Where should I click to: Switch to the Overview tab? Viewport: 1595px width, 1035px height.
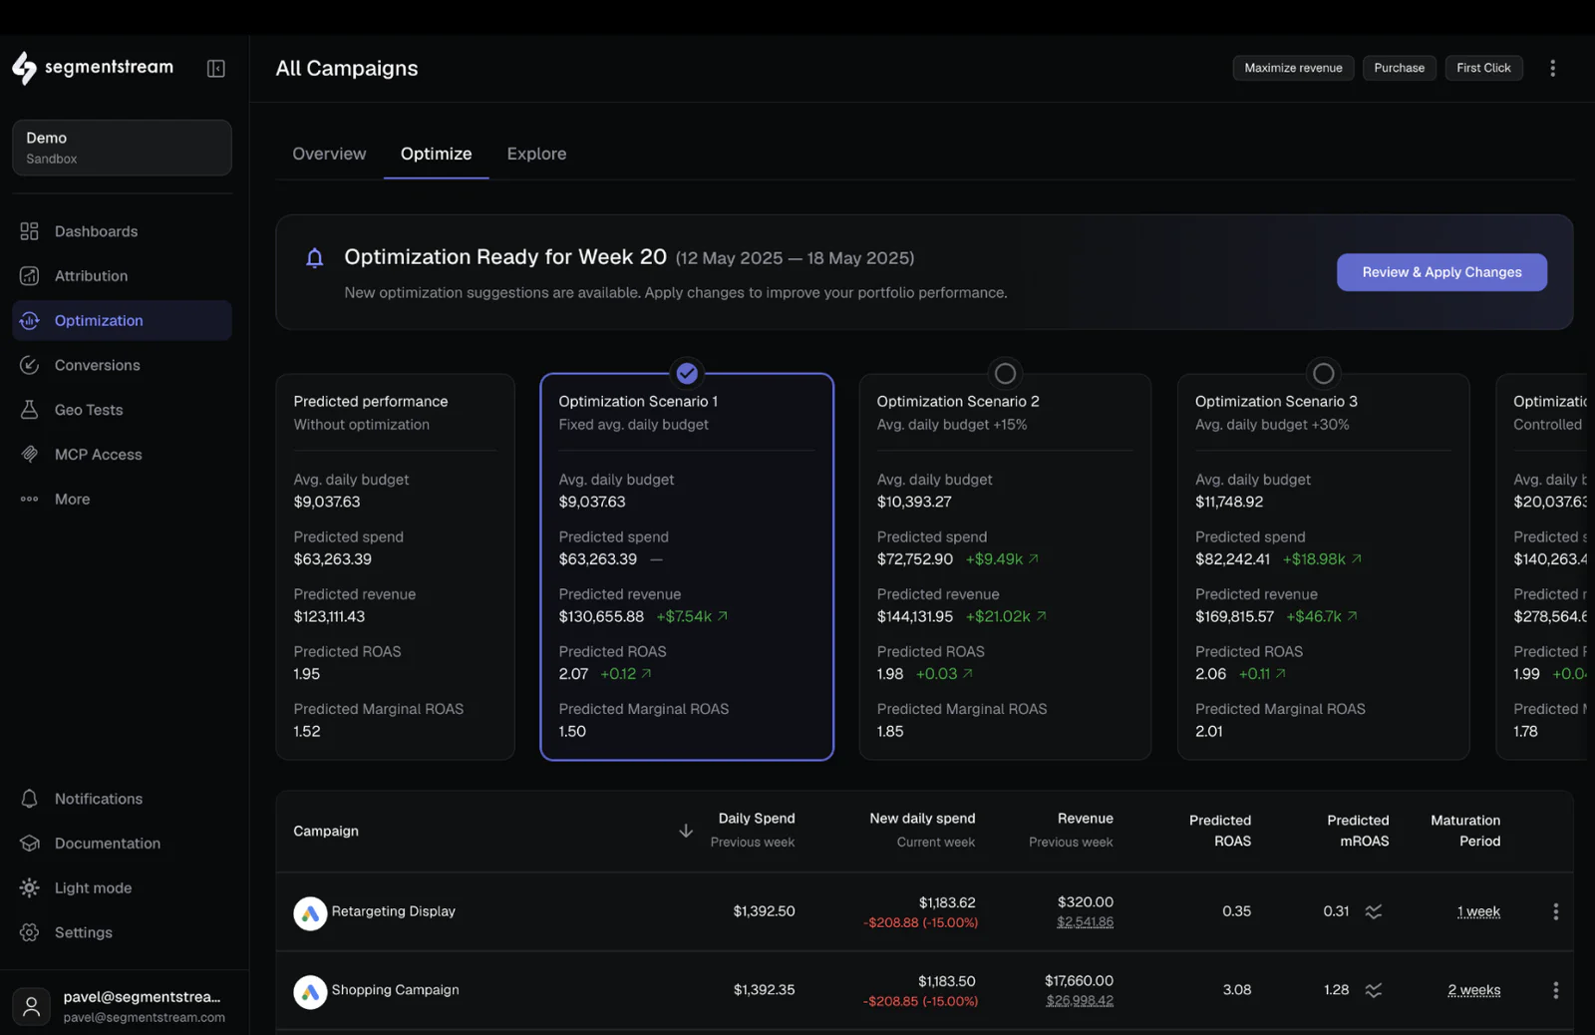point(329,154)
